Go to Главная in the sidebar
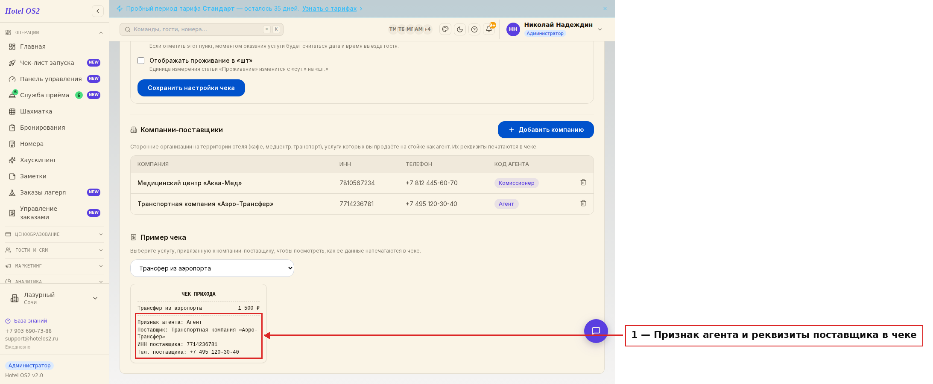933x384 pixels. [x=54, y=47]
